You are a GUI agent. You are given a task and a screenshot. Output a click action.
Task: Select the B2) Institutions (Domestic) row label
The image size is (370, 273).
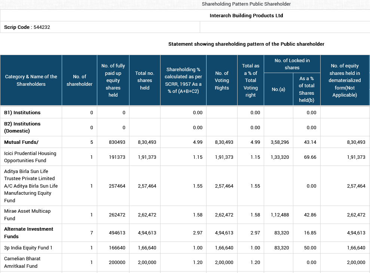pos(22,127)
